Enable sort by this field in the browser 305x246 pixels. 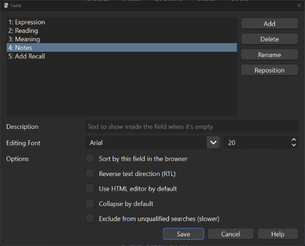(x=90, y=159)
